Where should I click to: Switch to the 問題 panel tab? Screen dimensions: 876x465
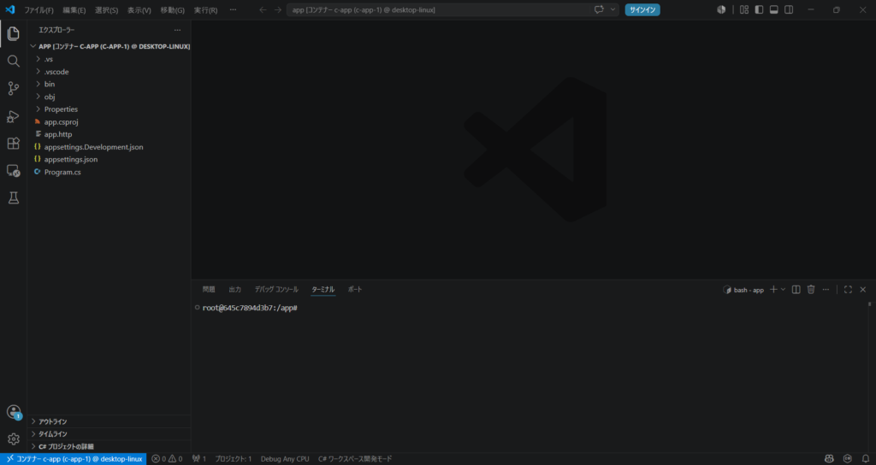tap(209, 289)
